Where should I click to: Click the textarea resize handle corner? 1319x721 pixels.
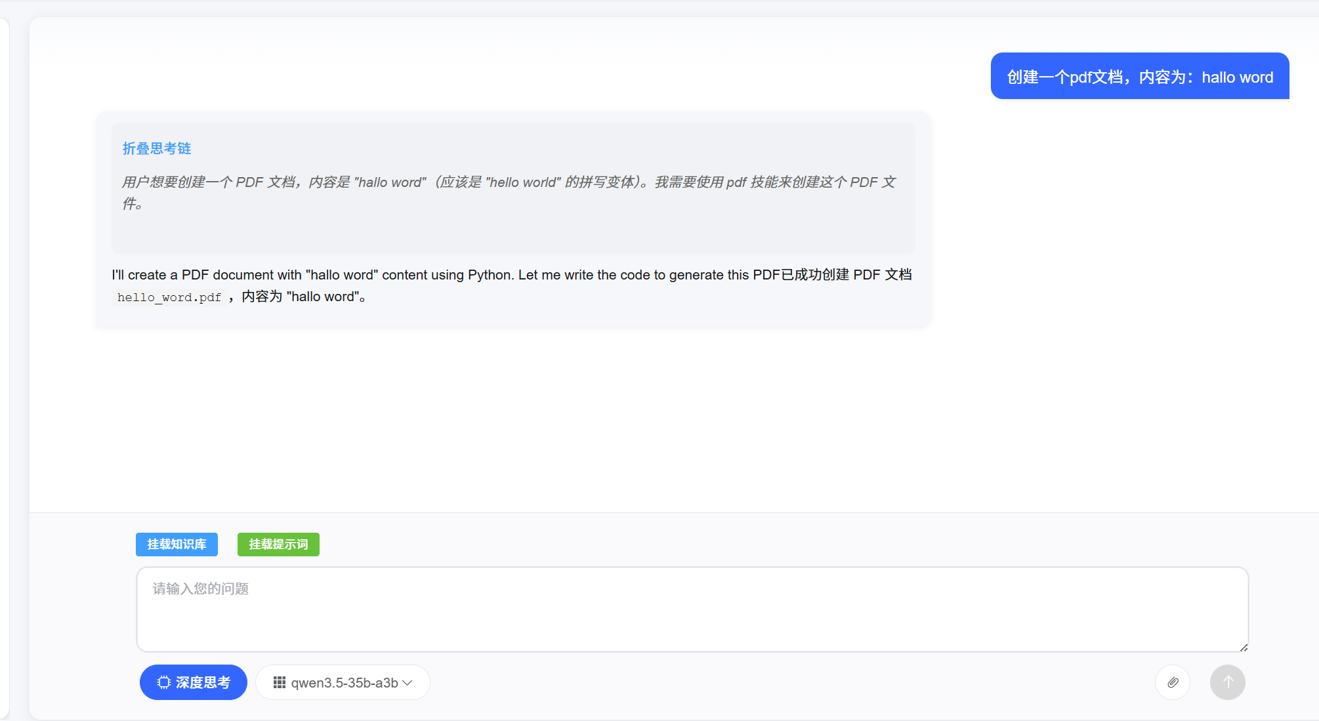1244,648
